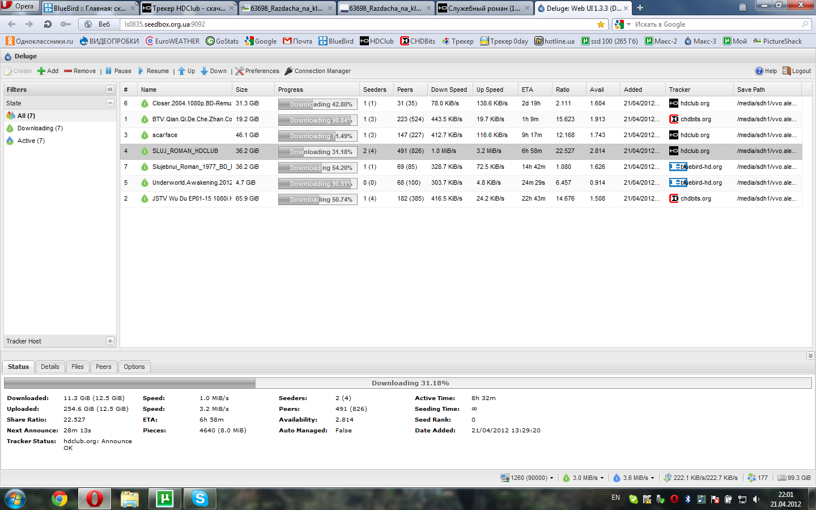Collapse the bottom details panel
Screen dimensions: 816x510
pyautogui.click(x=810, y=355)
